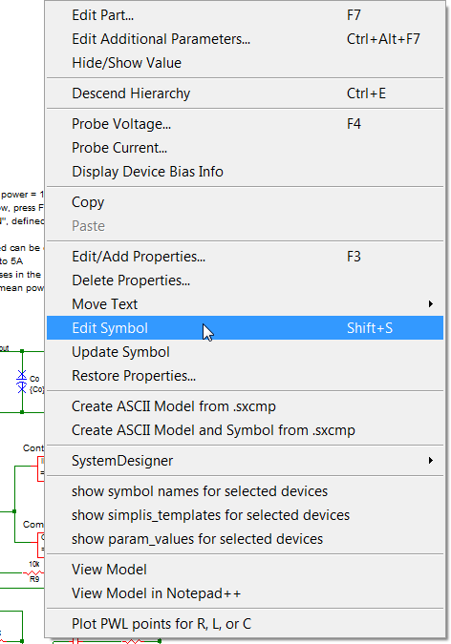Click Descend Hierarchy menu item
Screen dimensions: 451x644
point(245,93)
